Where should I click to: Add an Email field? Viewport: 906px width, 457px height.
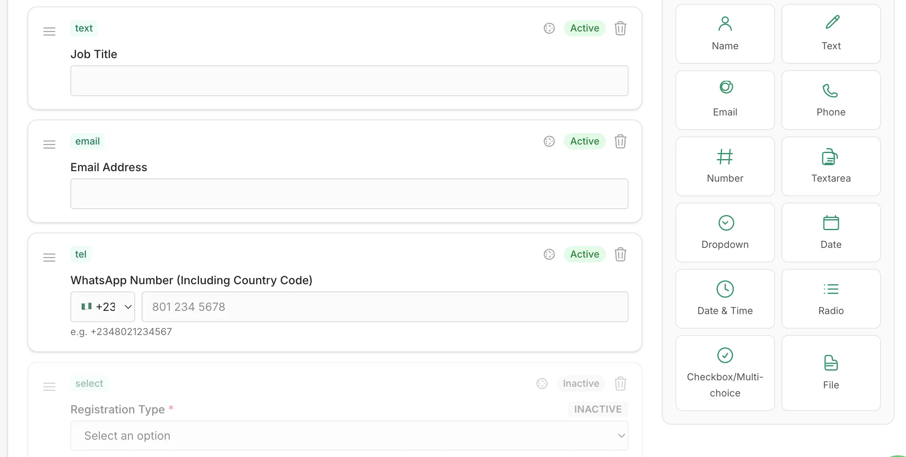725,100
